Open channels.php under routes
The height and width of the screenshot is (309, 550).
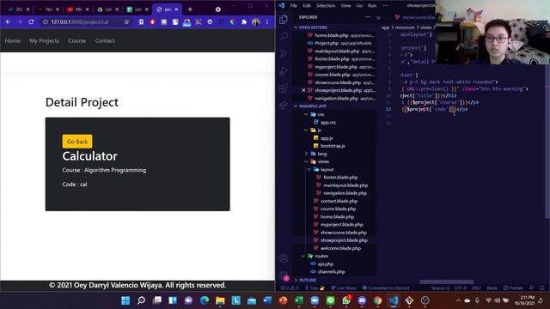pos(331,271)
